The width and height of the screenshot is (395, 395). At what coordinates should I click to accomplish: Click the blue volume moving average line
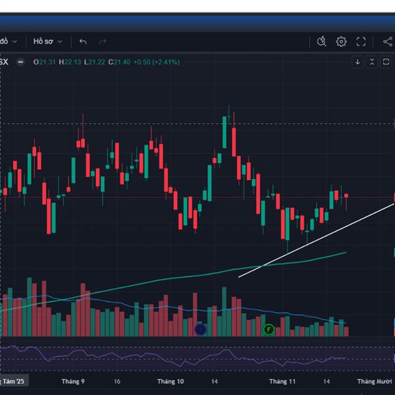[x=132, y=305]
